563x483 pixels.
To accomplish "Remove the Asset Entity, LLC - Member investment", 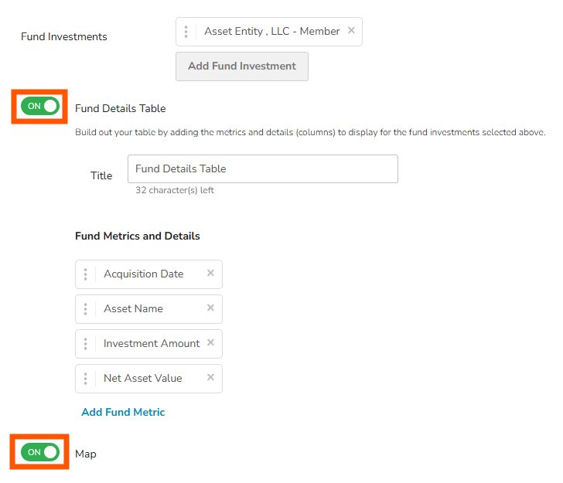I will tap(351, 31).
